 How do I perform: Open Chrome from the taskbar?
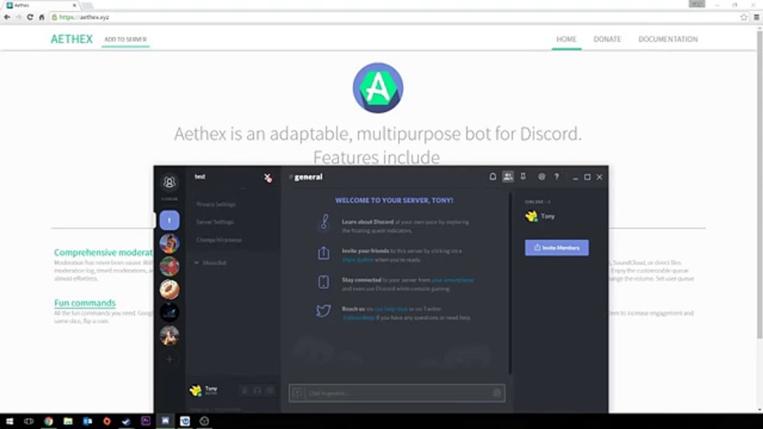point(48,421)
